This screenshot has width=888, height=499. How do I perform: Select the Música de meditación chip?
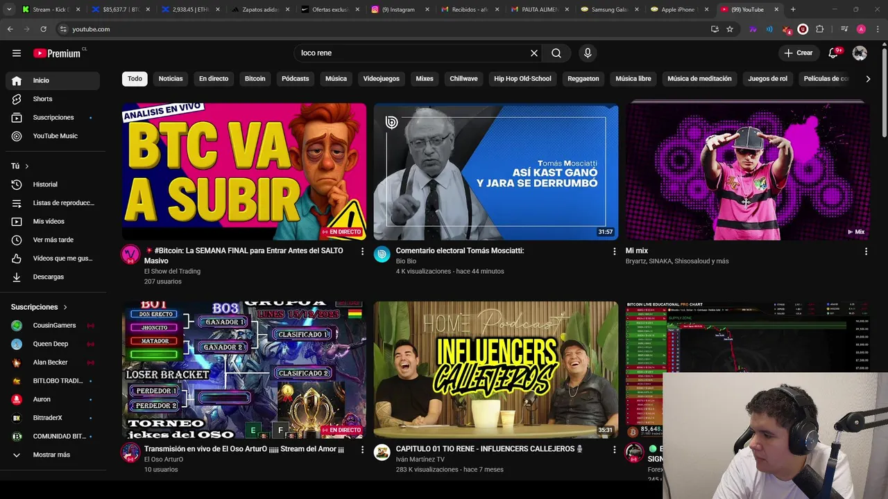click(x=699, y=78)
